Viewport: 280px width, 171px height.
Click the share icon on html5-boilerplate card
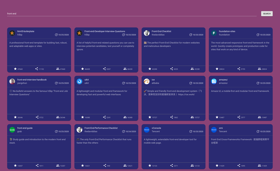(x=37, y=69)
